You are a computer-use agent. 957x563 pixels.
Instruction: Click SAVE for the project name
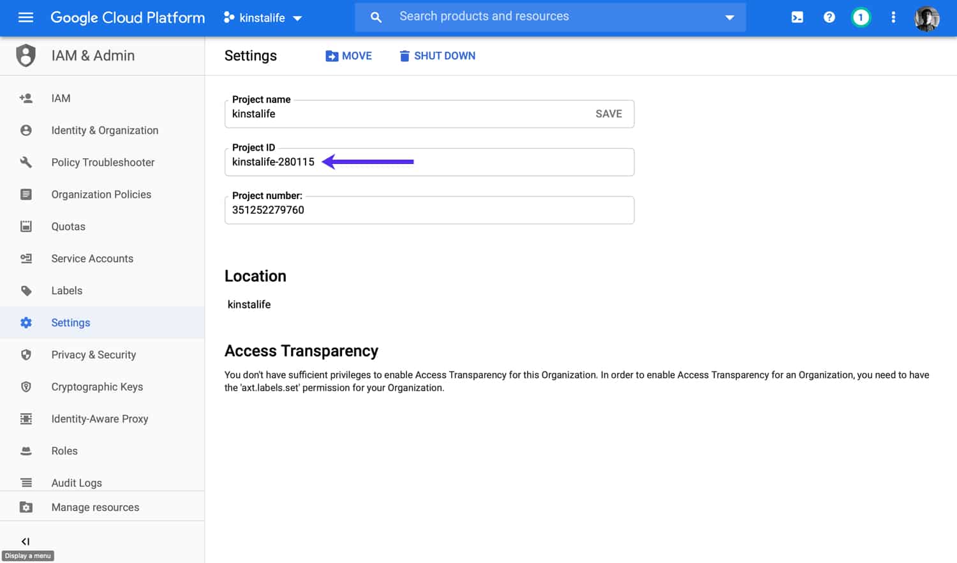pos(608,114)
